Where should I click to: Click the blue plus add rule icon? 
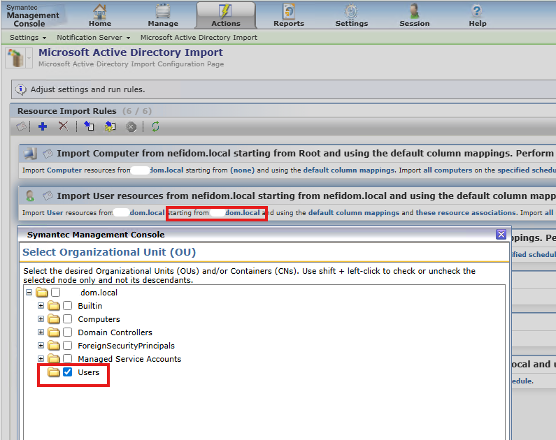[43, 126]
